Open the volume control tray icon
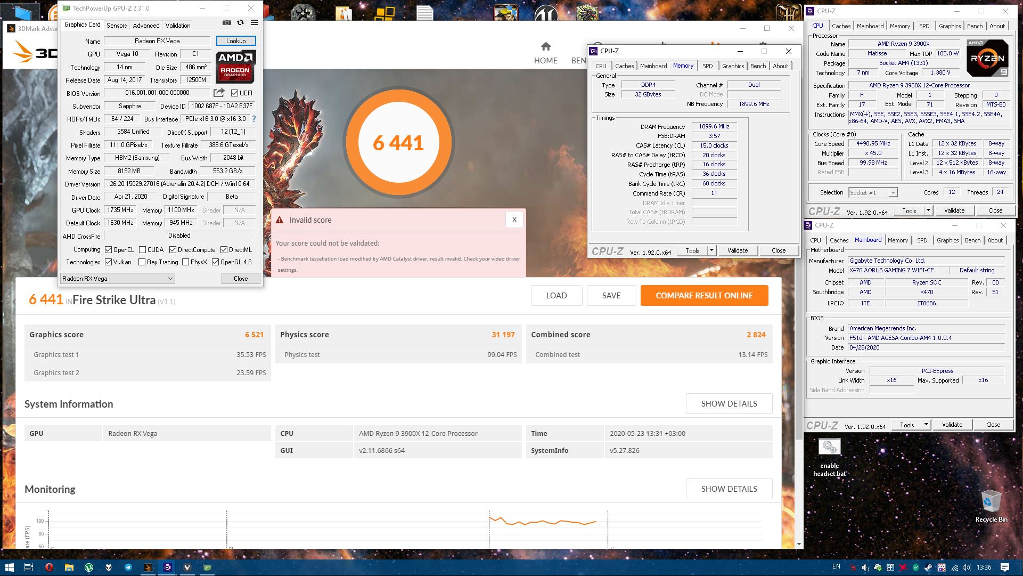 967,567
